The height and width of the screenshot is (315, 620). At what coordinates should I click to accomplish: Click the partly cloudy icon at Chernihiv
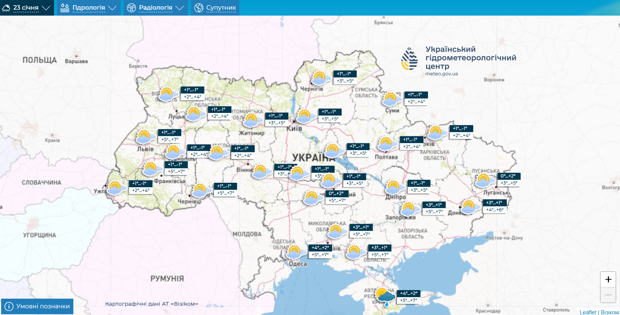[x=320, y=78]
